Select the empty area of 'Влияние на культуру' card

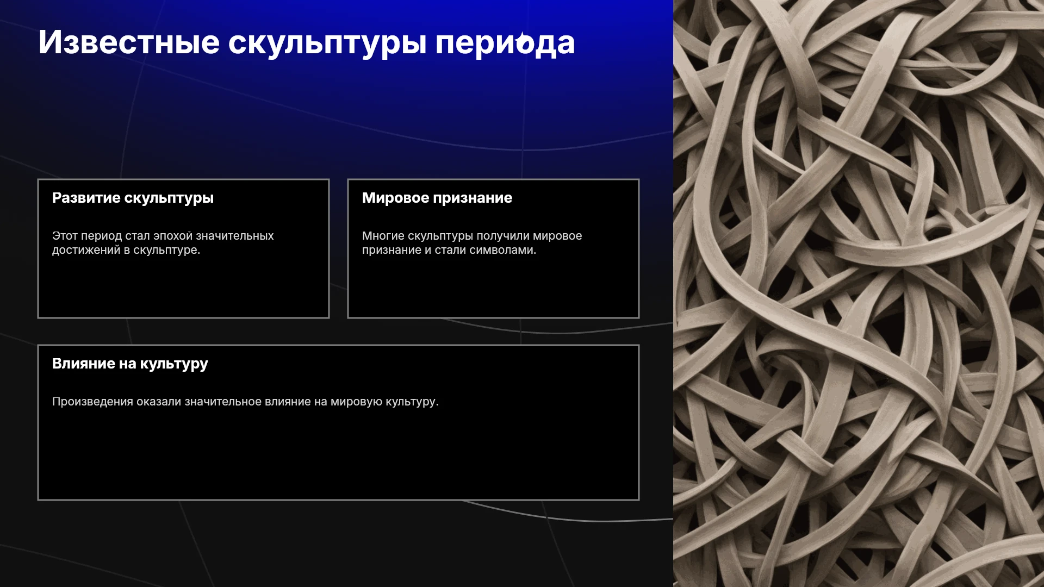[x=338, y=457]
